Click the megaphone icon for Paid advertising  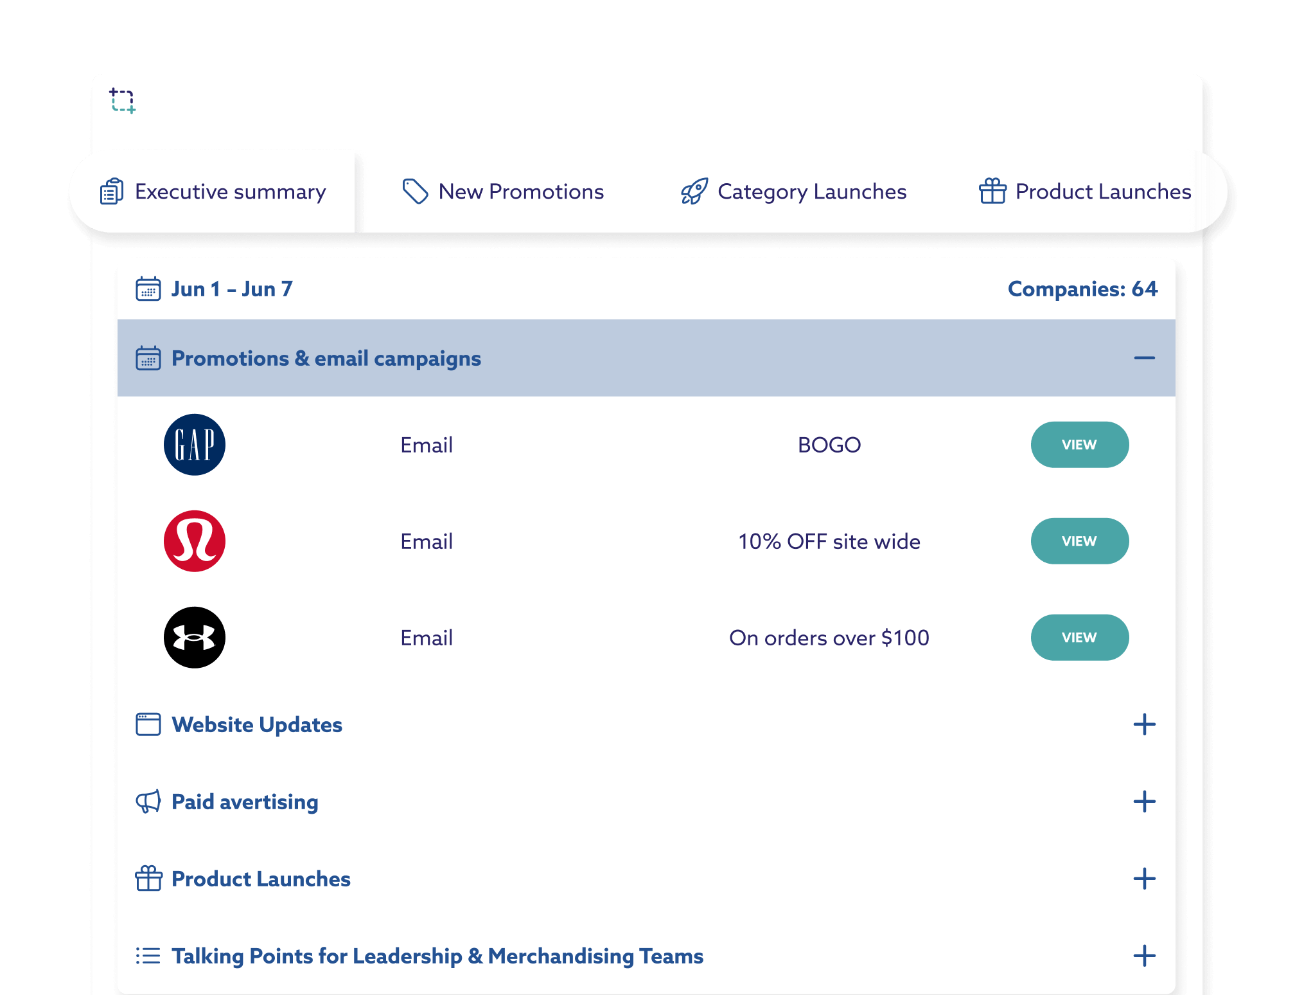coord(148,802)
